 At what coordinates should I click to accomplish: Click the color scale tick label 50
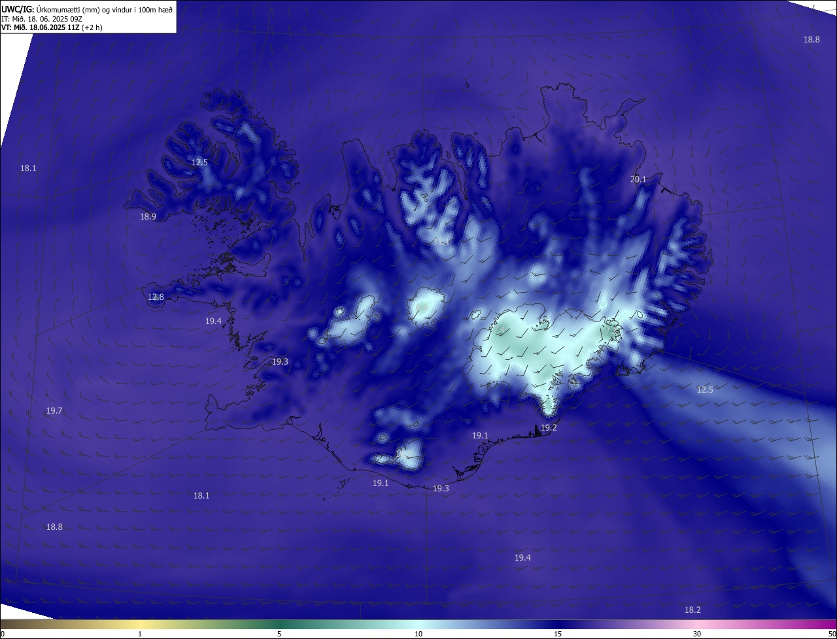click(x=832, y=634)
